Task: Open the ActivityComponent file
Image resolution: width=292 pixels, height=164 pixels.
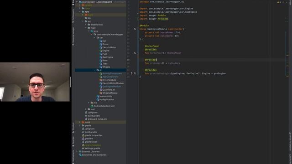Action: (x=110, y=73)
